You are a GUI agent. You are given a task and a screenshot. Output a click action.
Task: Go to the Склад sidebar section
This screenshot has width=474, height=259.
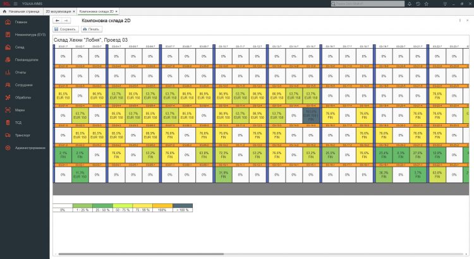(x=20, y=47)
